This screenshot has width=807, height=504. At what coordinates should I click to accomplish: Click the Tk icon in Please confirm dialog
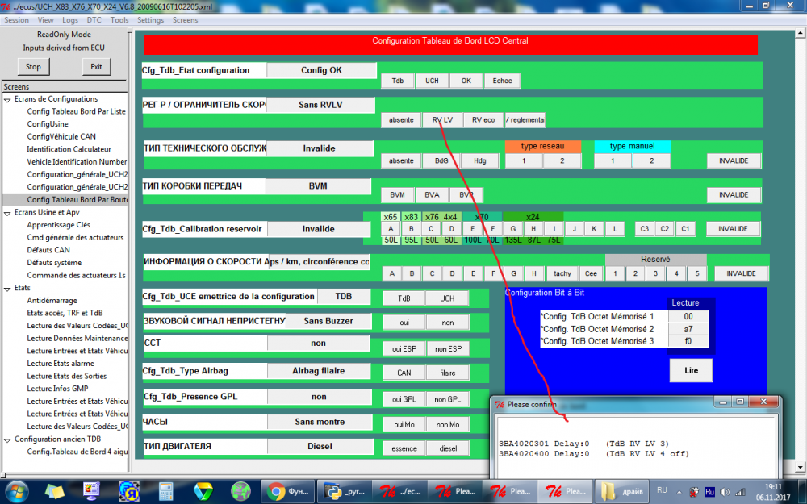(500, 404)
